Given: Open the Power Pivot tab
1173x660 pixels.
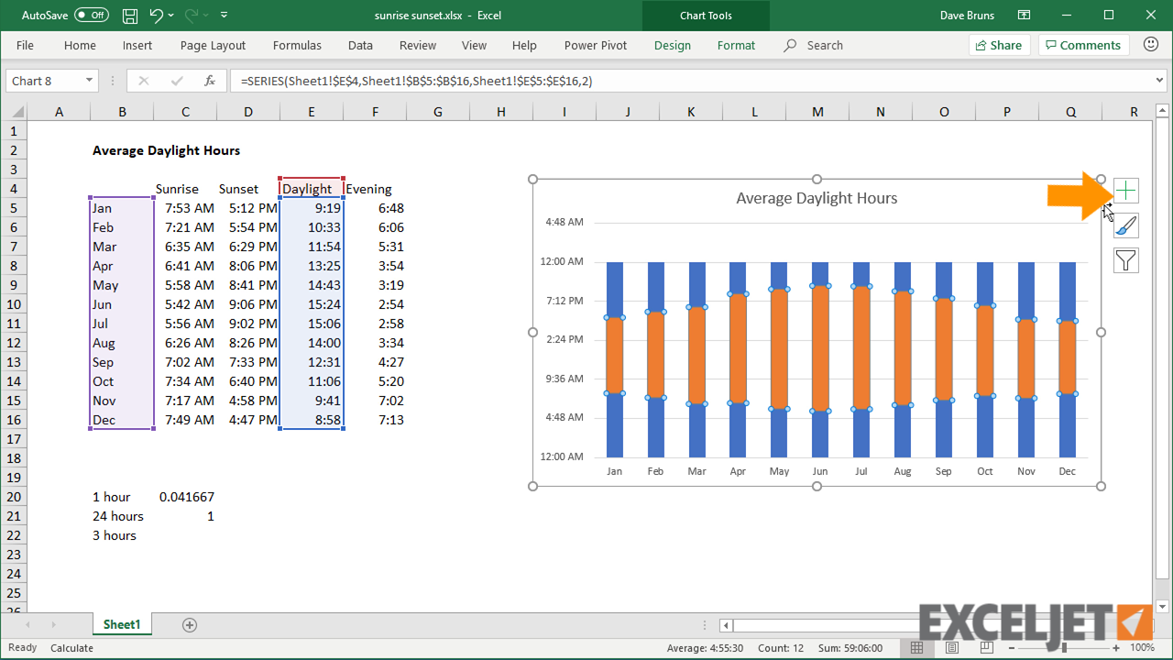Looking at the screenshot, I should point(596,45).
